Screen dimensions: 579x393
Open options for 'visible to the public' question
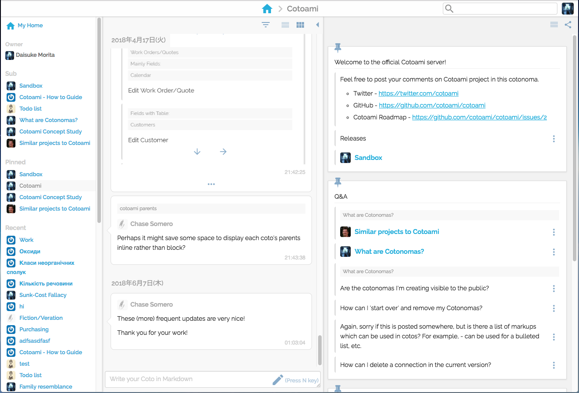(x=554, y=288)
